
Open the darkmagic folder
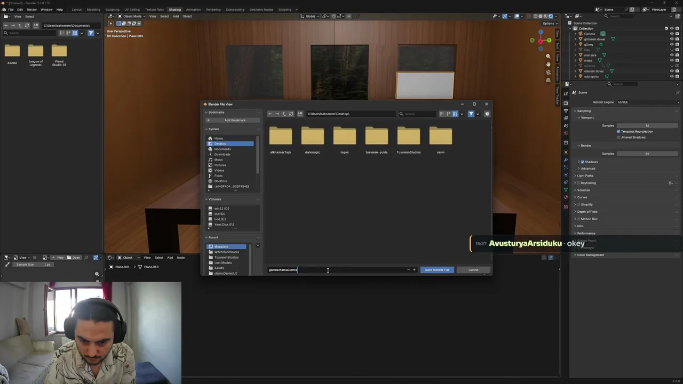313,140
